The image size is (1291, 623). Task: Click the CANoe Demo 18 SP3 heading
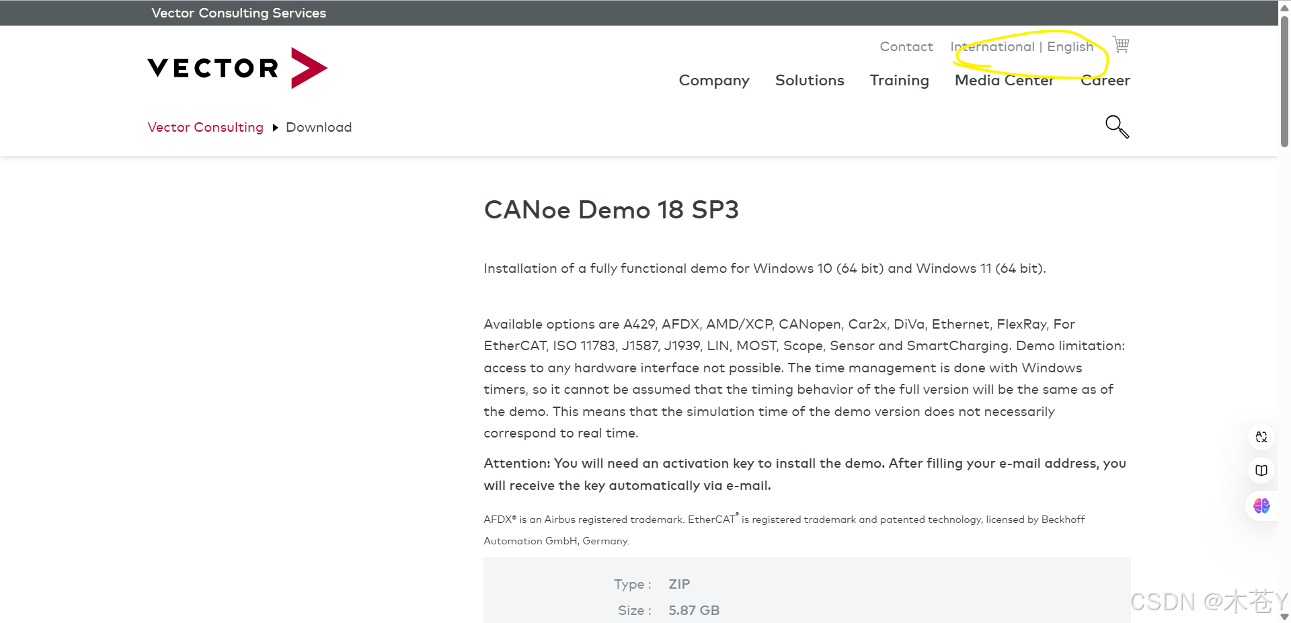(611, 210)
